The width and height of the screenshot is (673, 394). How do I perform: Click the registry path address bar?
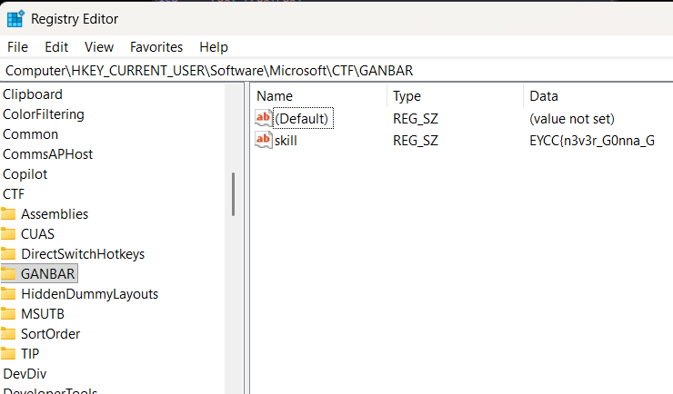[x=336, y=70]
